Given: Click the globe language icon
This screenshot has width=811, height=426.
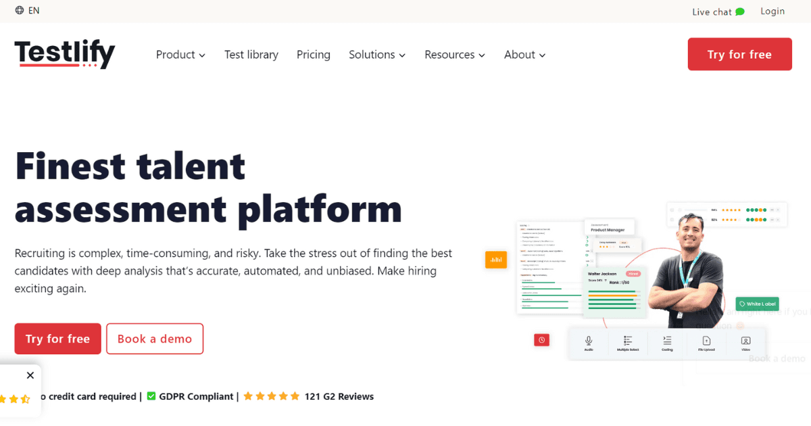Looking at the screenshot, I should click(20, 11).
